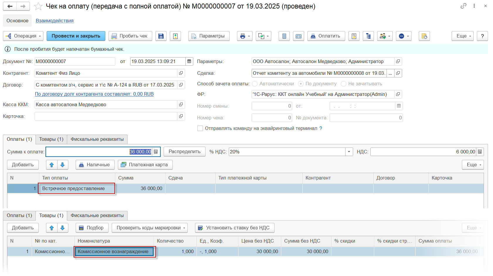This screenshot has width=493, height=276.
Task: Click the document list icon in toolbar
Action: (x=284, y=36)
